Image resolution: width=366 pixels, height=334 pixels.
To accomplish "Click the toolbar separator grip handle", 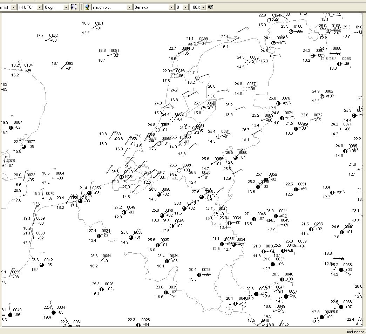I will tap(81, 7).
